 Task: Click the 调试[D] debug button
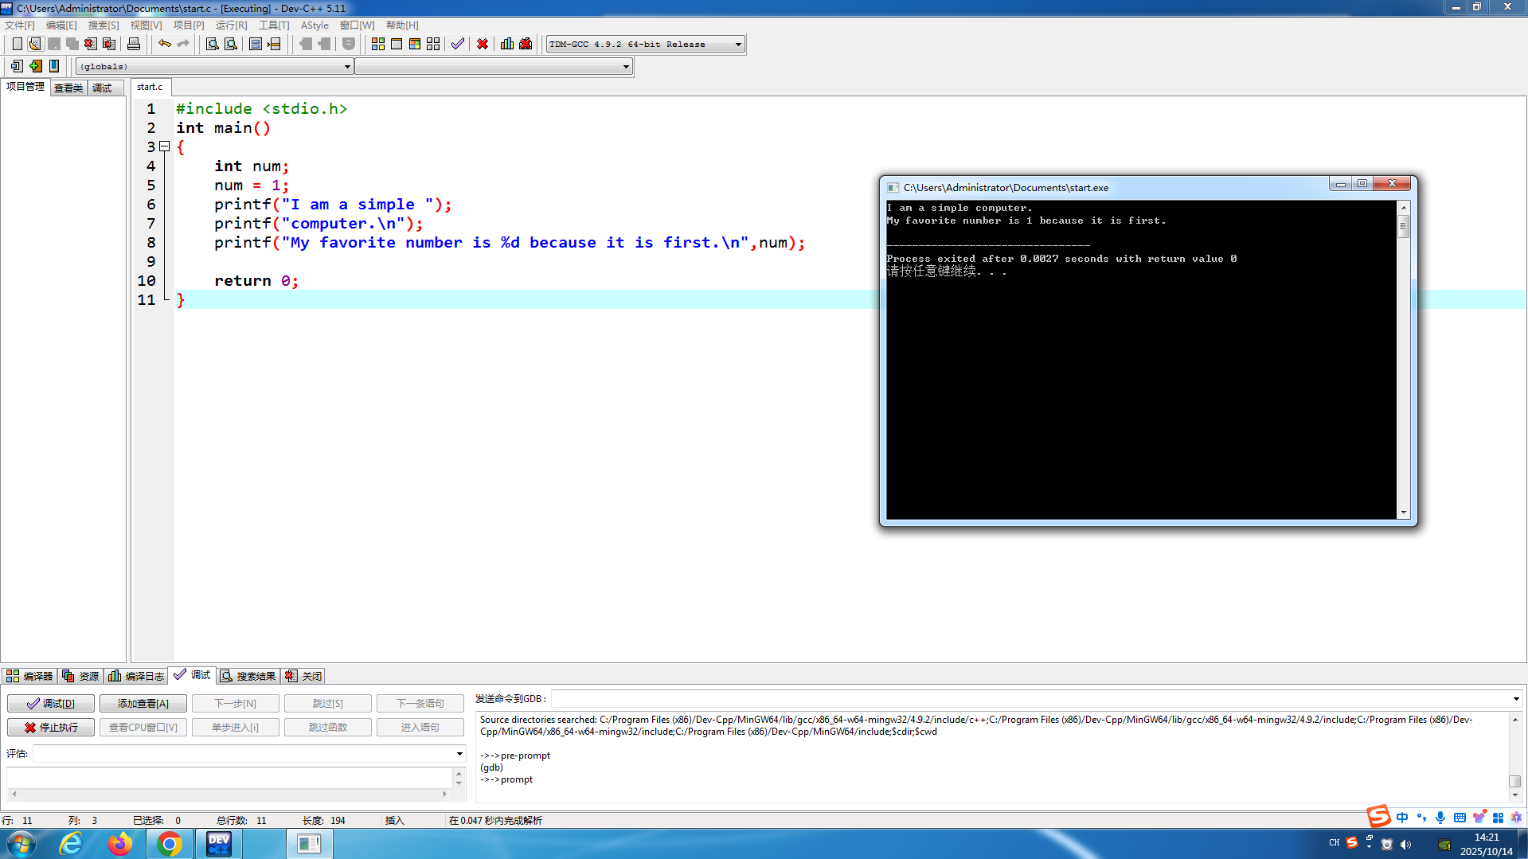pyautogui.click(x=51, y=704)
